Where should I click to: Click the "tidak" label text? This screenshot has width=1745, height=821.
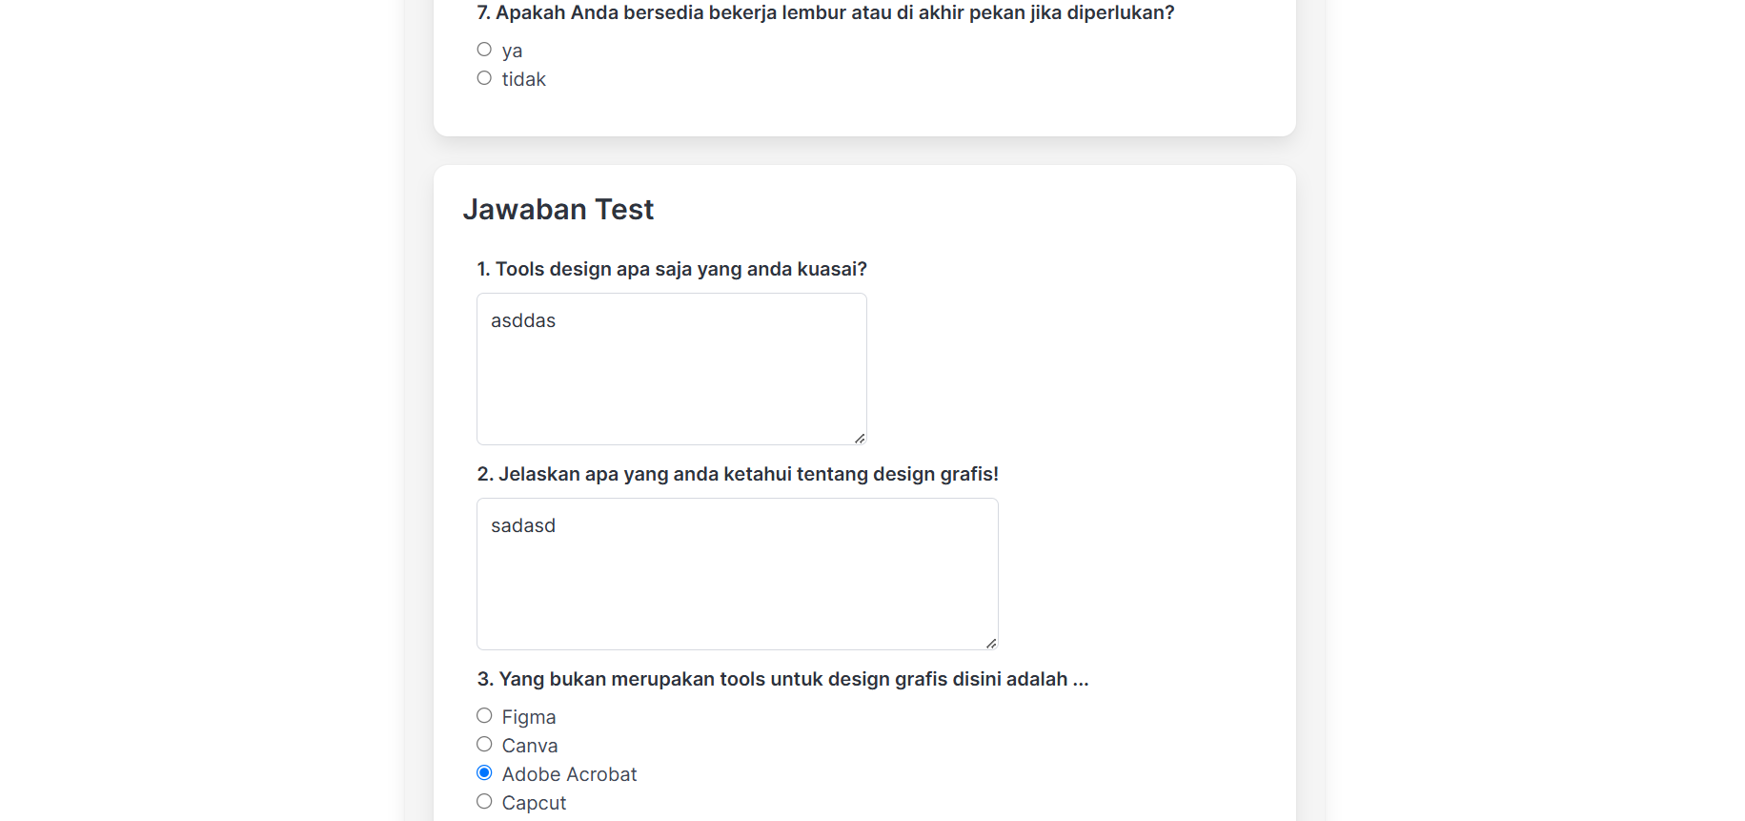(524, 80)
